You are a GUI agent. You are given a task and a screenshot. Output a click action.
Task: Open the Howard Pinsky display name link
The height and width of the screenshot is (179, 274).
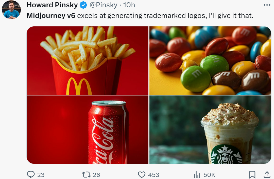pos(52,5)
